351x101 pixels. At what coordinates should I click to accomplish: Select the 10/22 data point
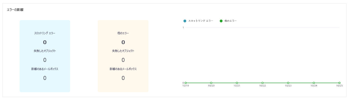[x=262, y=83]
